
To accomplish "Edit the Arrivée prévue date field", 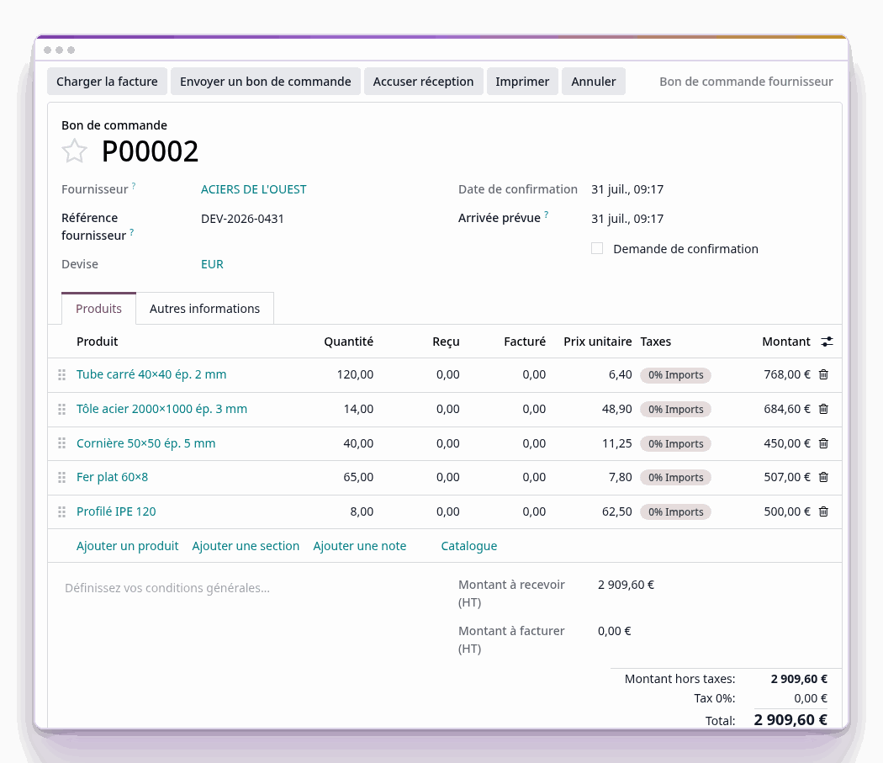I will point(627,219).
